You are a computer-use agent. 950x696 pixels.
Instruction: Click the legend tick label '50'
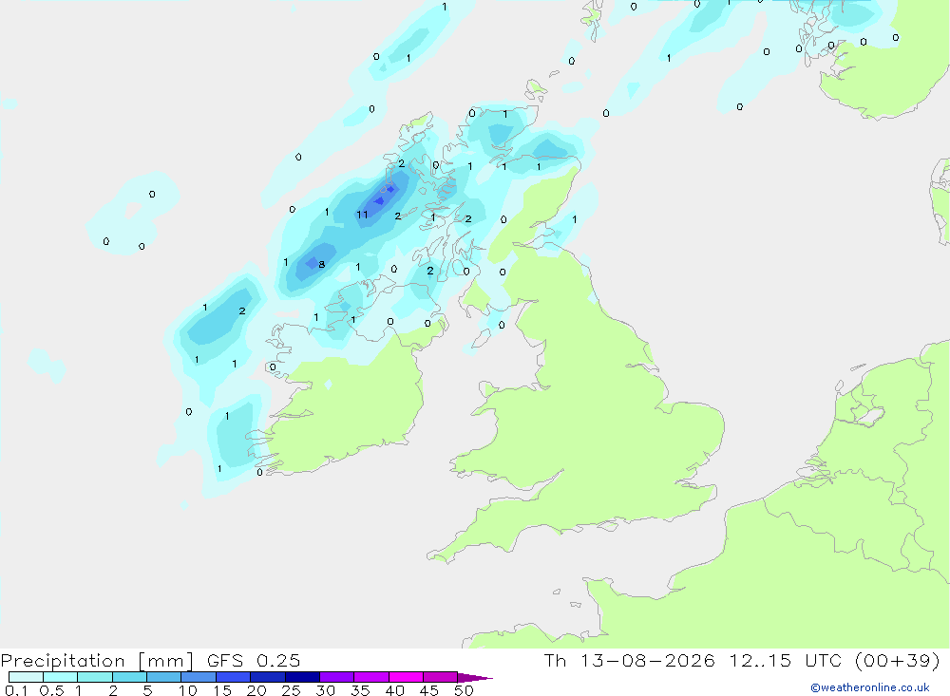(464, 690)
